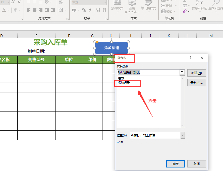Click the accounting number format icon

click(x=74, y=10)
